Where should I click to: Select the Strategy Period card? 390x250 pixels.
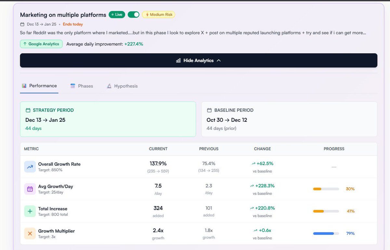coord(108,119)
